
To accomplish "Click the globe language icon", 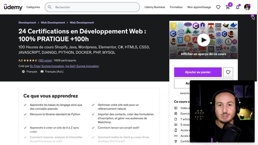I will point(23,72).
